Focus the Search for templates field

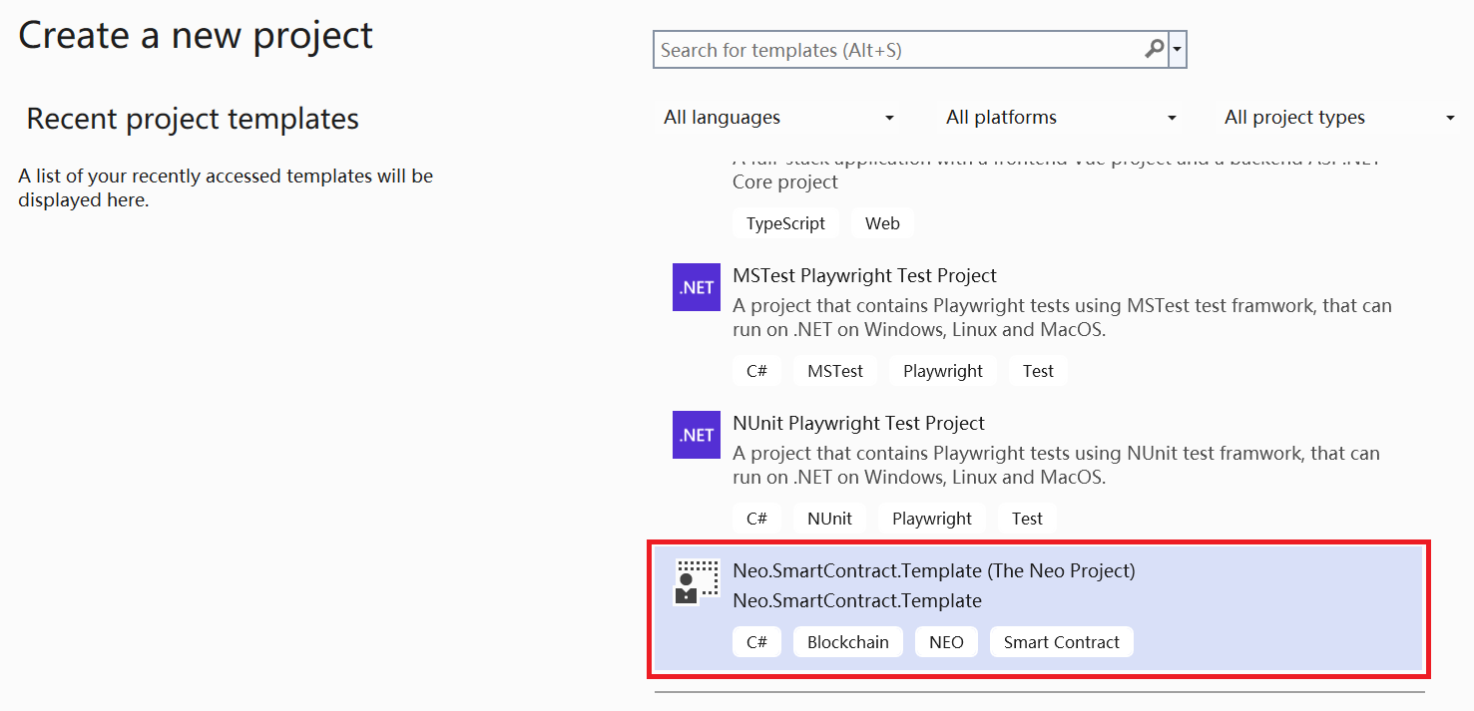coord(909,50)
